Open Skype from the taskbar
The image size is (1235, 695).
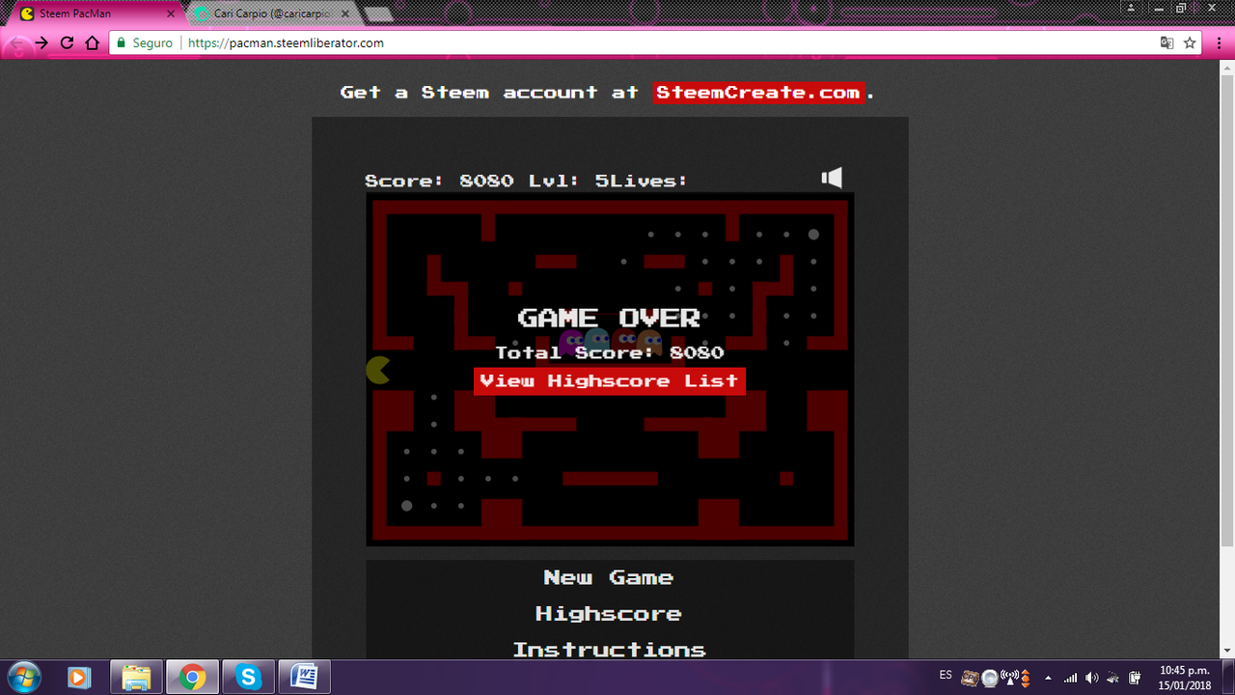coord(248,678)
